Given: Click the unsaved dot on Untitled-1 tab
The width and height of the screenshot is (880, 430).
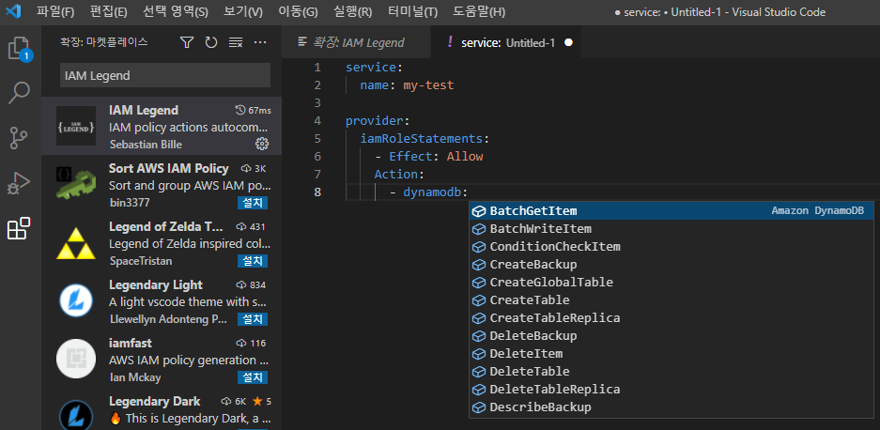Looking at the screenshot, I should pos(568,42).
